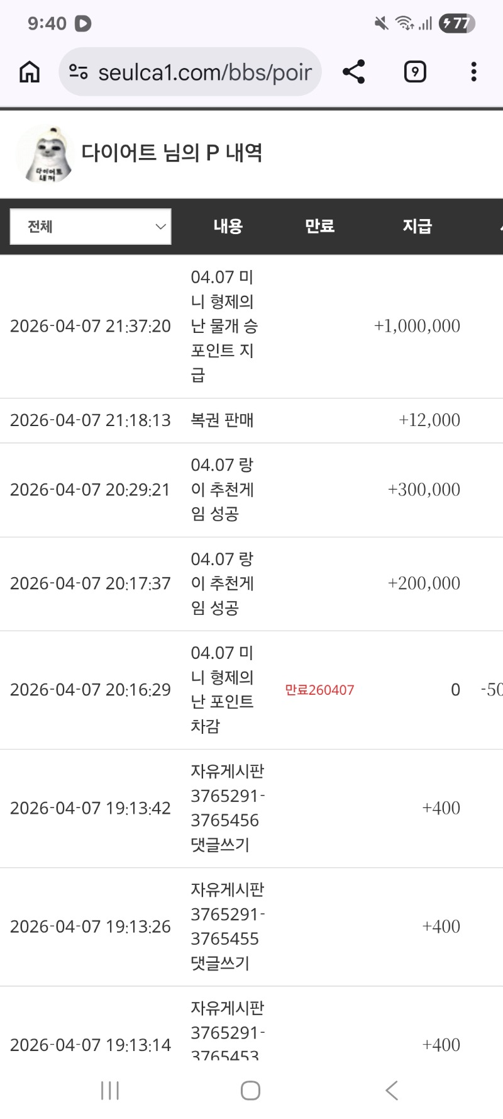Open site info icon in address bar
Viewport: 503px width, 1119px height.
[x=78, y=72]
